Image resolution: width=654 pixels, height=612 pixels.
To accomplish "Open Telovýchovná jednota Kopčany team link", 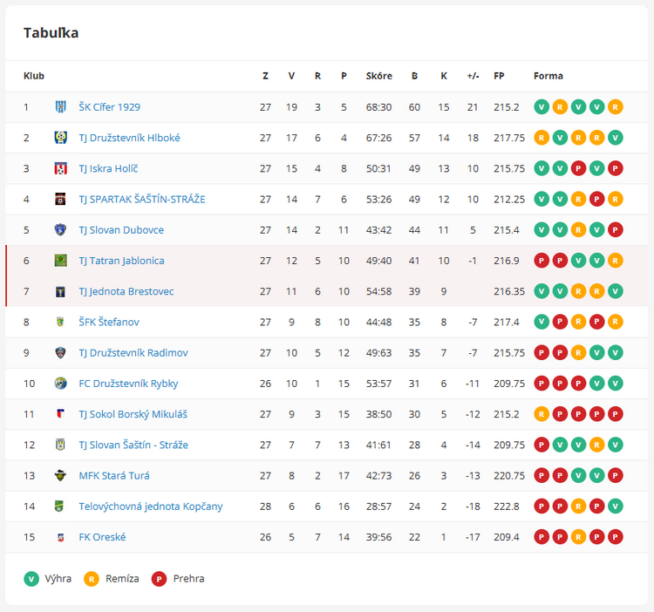I will coord(151,507).
